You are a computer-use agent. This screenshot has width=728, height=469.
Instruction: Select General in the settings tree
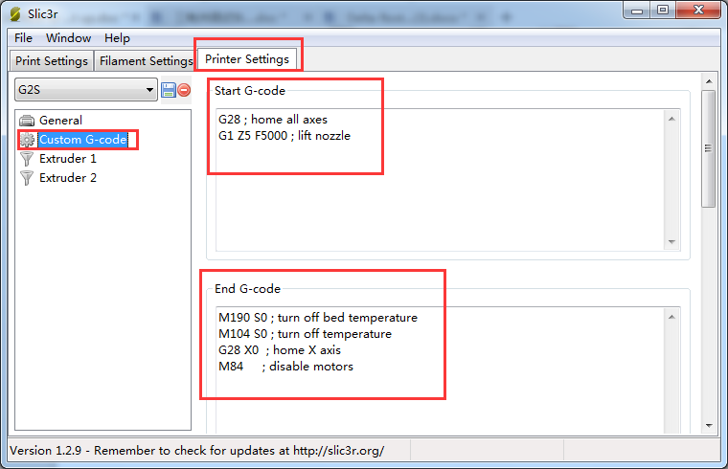coord(60,121)
